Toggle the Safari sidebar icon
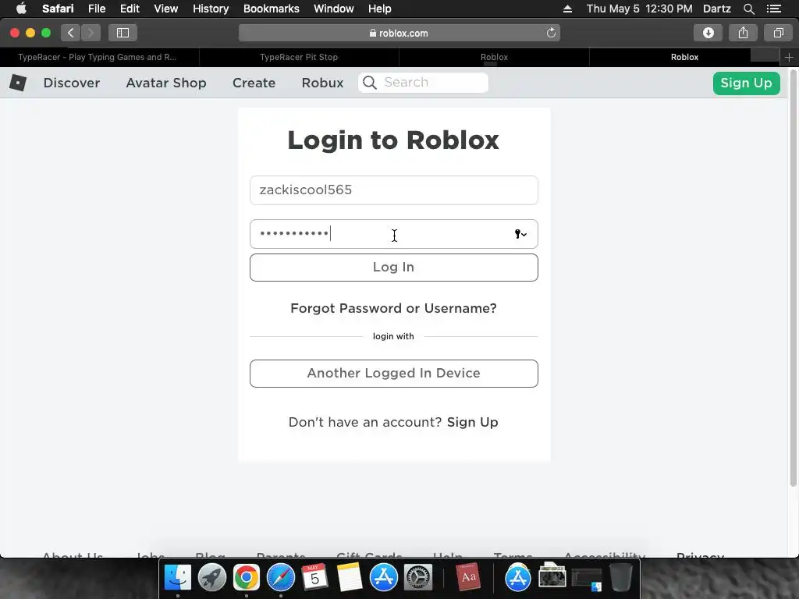Viewport: 799px width, 599px height. tap(123, 33)
